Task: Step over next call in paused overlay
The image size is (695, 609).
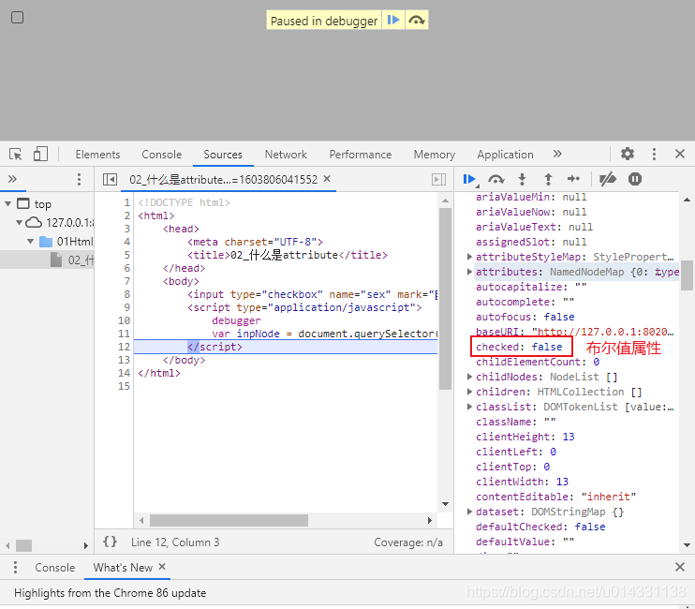Action: (x=417, y=21)
